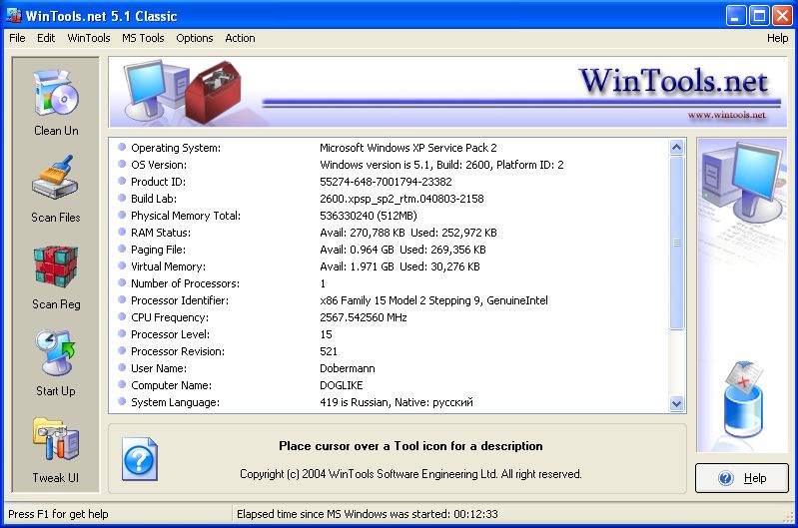Screen dimensions: 798x528
Task: Select the Number of Processors row label
Action: [x=185, y=283]
